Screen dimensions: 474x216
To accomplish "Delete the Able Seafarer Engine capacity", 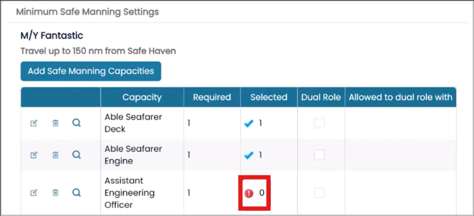I will tap(55, 155).
